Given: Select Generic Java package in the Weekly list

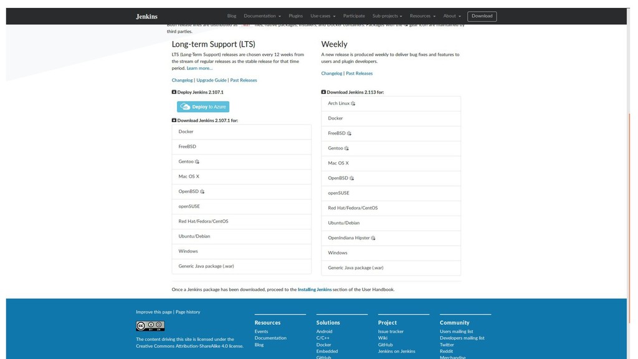Looking at the screenshot, I should coord(391,268).
